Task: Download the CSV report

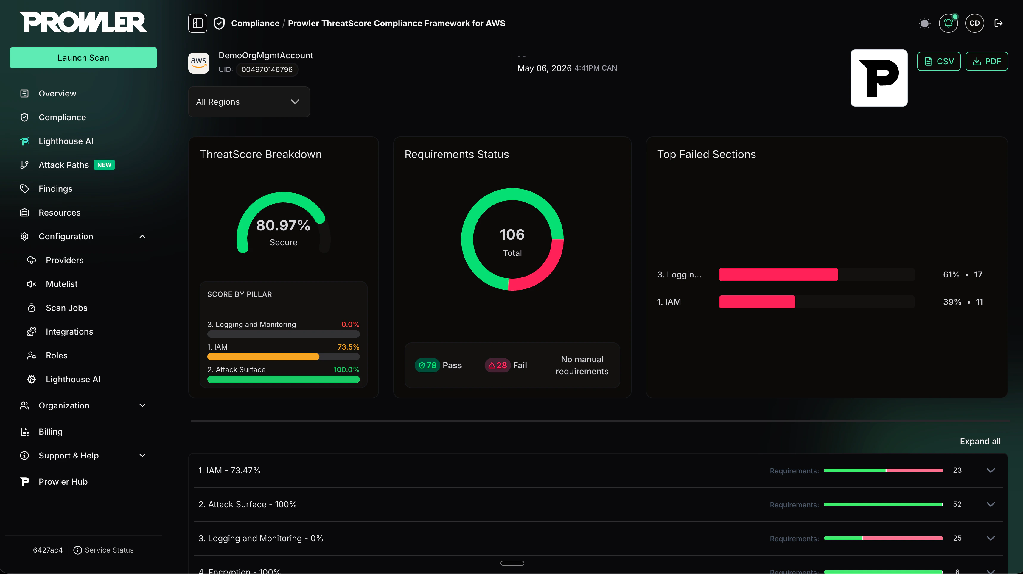Action: [x=939, y=61]
